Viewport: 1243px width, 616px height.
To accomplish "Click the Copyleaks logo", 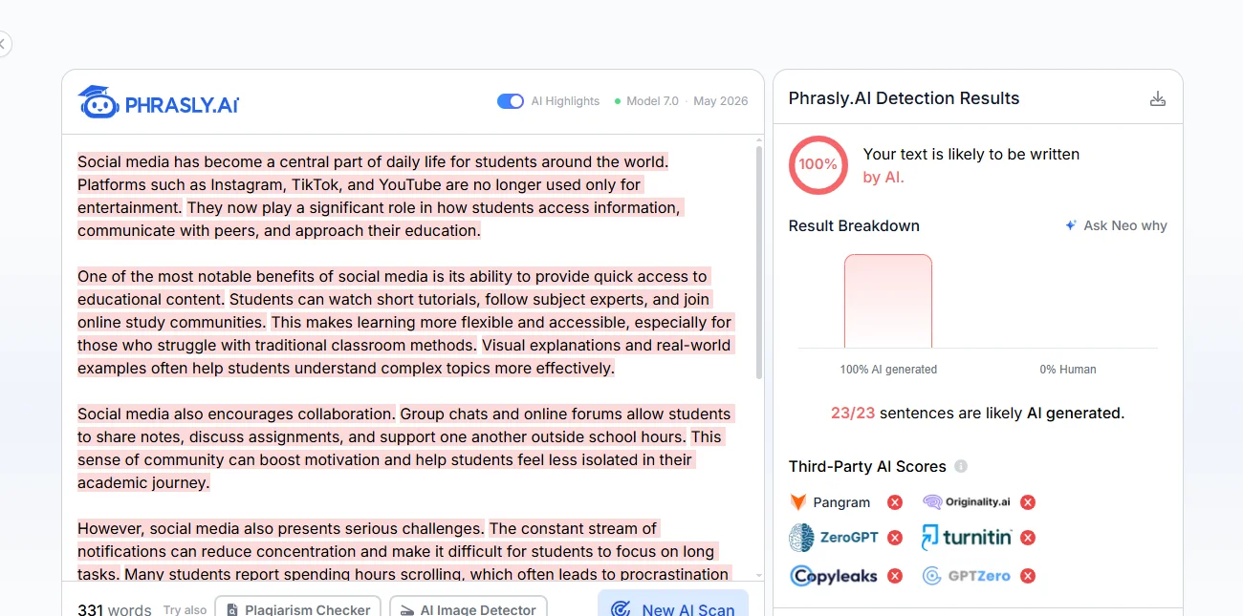I will [834, 576].
